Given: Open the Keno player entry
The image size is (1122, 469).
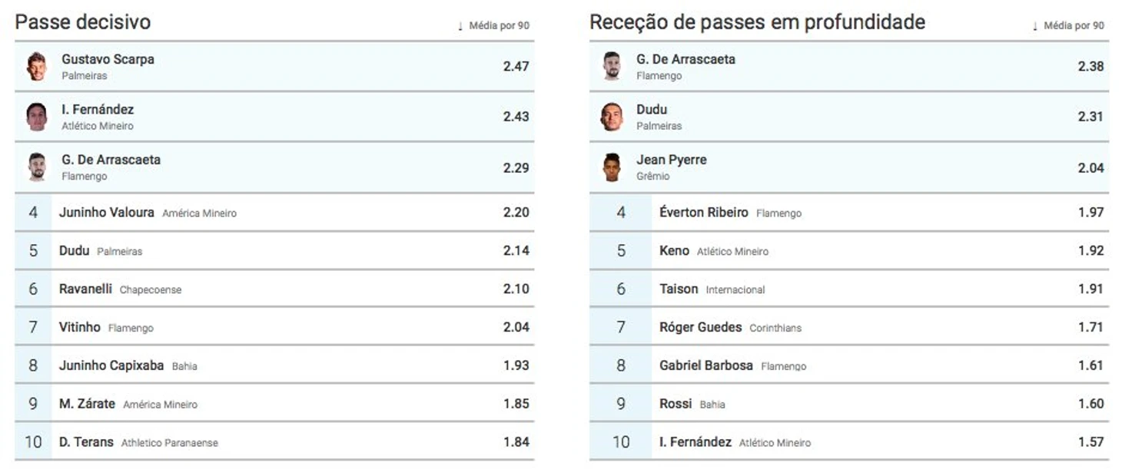Looking at the screenshot, I should (x=674, y=250).
